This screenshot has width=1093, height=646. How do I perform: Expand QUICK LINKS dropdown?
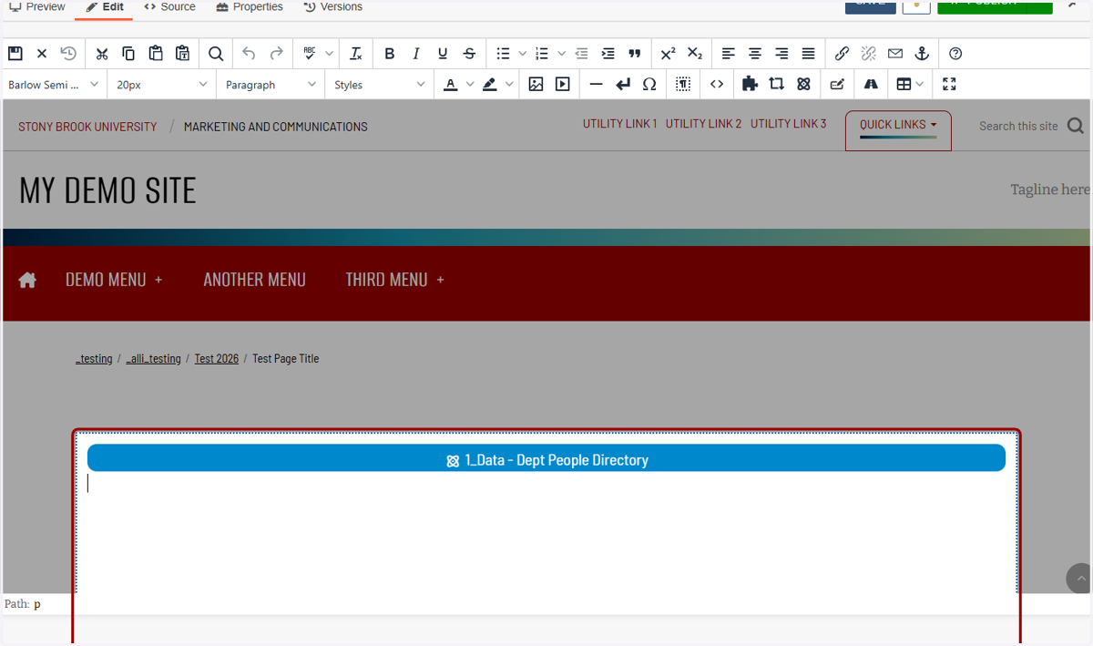pos(898,125)
